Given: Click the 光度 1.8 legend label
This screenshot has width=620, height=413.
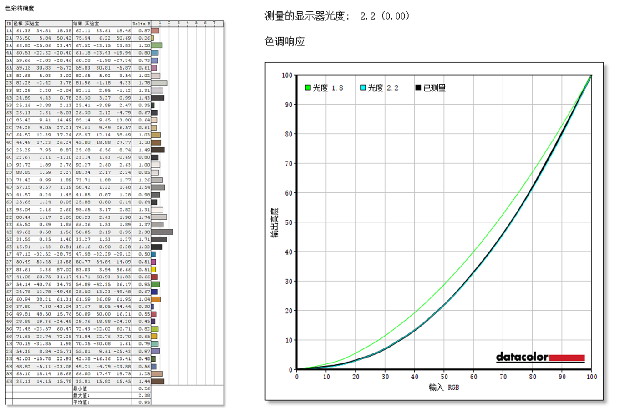Looking at the screenshot, I should click(x=328, y=88).
